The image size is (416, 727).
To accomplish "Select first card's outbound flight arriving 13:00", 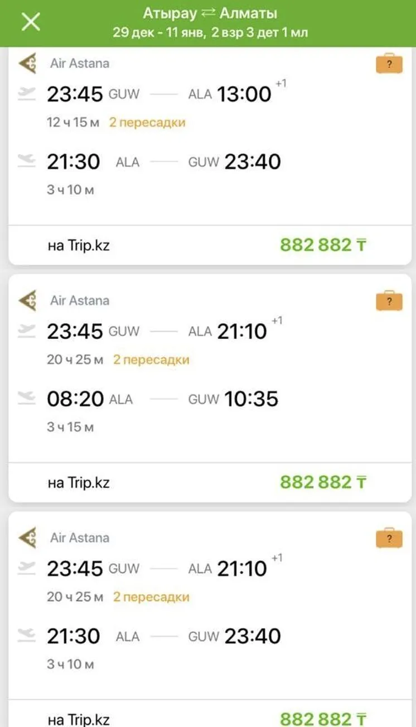I will tap(162, 94).
